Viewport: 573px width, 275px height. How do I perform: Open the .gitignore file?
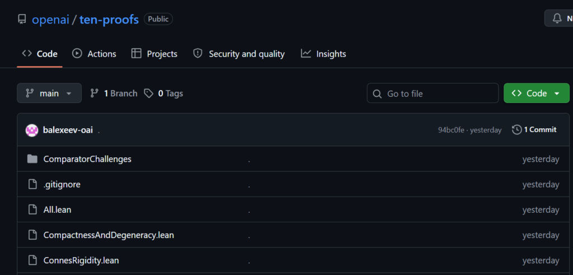[x=62, y=185]
